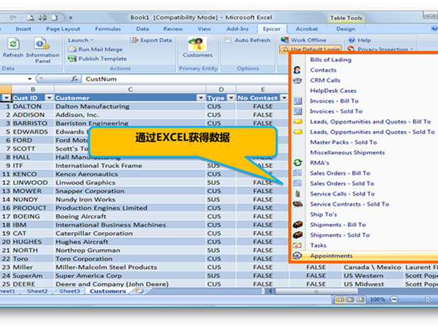
Task: Click the zoom out minus button
Action: pos(394,299)
